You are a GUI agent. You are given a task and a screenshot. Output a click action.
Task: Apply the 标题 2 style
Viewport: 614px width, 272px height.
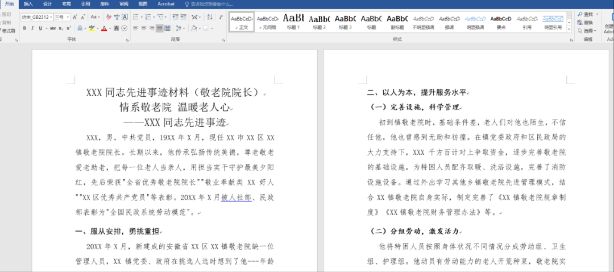tap(319, 22)
